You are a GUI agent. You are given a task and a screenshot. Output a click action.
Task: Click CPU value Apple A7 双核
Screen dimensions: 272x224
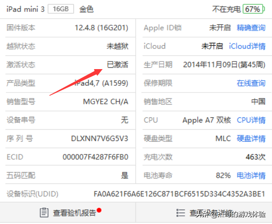[207, 120]
